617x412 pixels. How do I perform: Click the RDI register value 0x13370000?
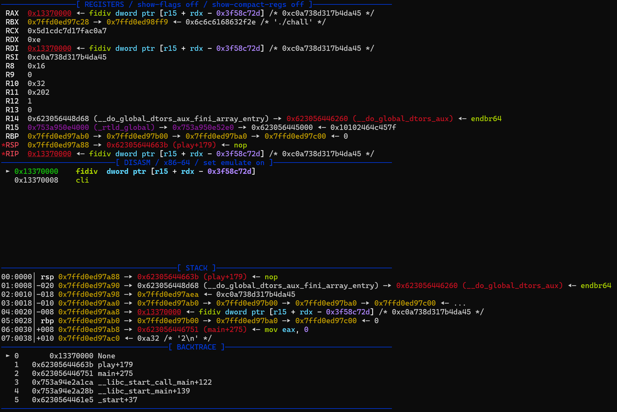point(49,48)
